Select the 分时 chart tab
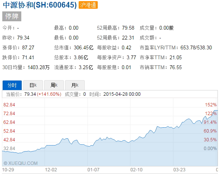219x174 pixels. click(12, 85)
